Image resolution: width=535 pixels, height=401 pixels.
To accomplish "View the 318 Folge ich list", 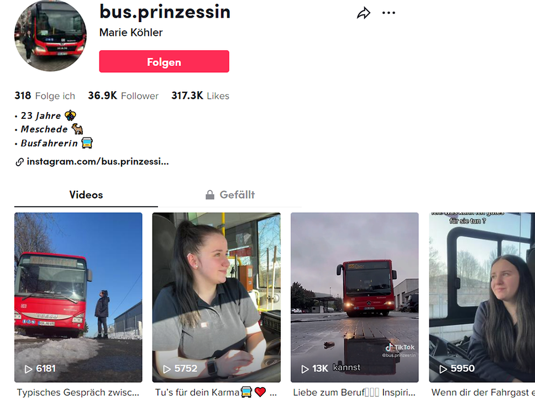I will click(45, 96).
